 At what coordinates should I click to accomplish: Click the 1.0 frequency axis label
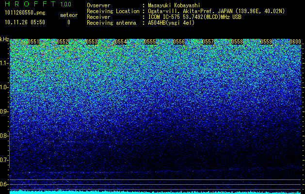pos(4,88)
